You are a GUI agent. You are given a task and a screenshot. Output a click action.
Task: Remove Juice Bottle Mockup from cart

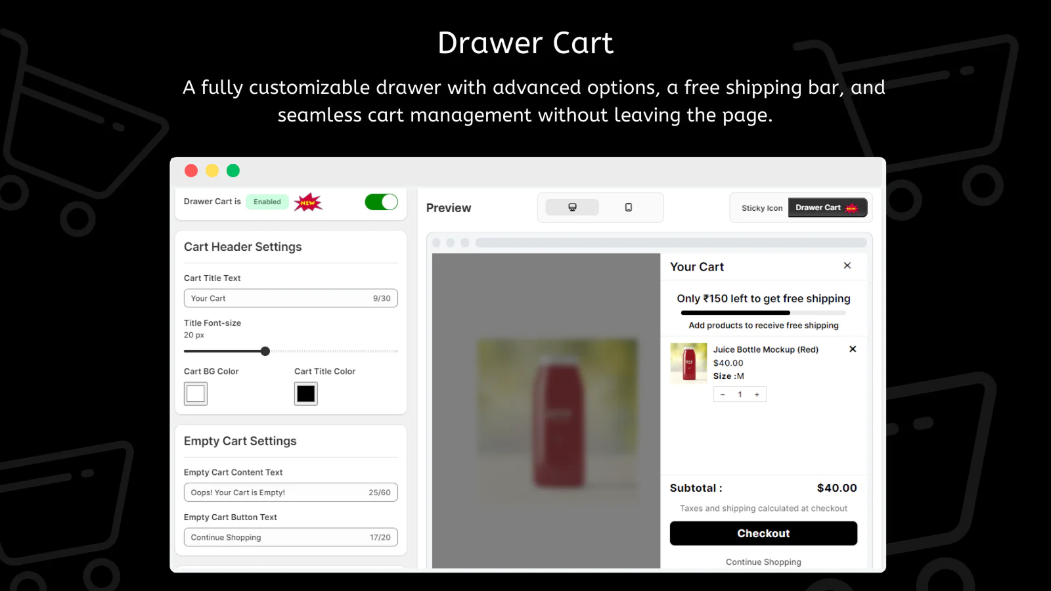click(852, 349)
